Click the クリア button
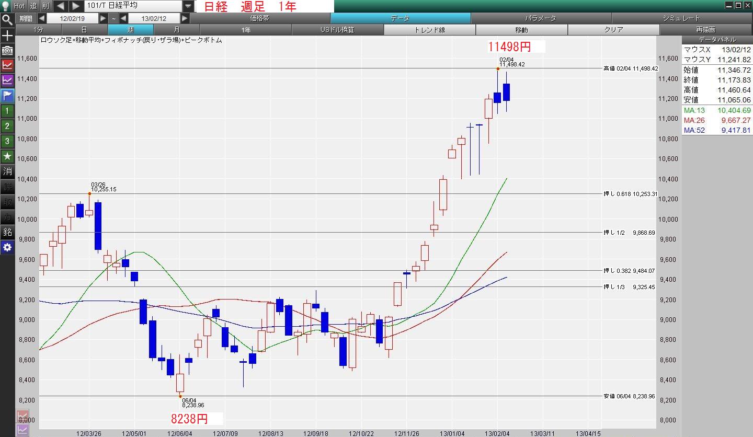 (613, 30)
